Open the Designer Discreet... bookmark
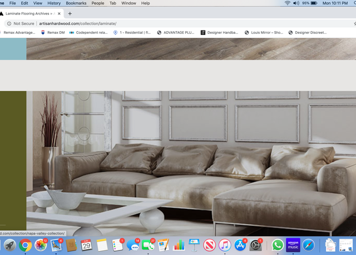The width and height of the screenshot is (356, 255). (x=308, y=33)
